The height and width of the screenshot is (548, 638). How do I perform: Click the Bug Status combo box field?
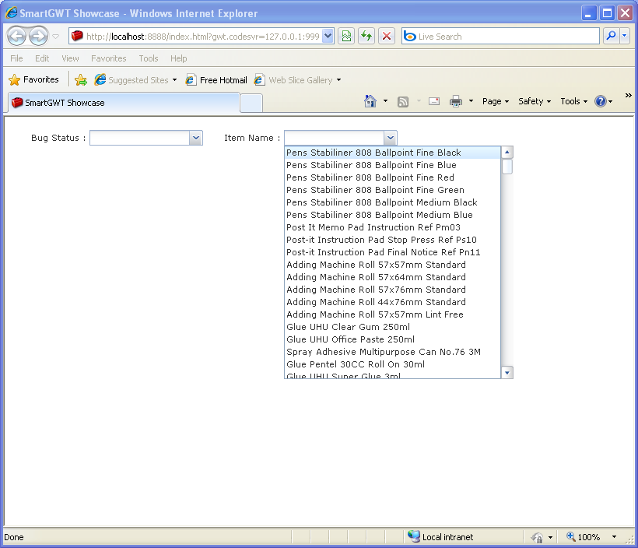click(139, 138)
